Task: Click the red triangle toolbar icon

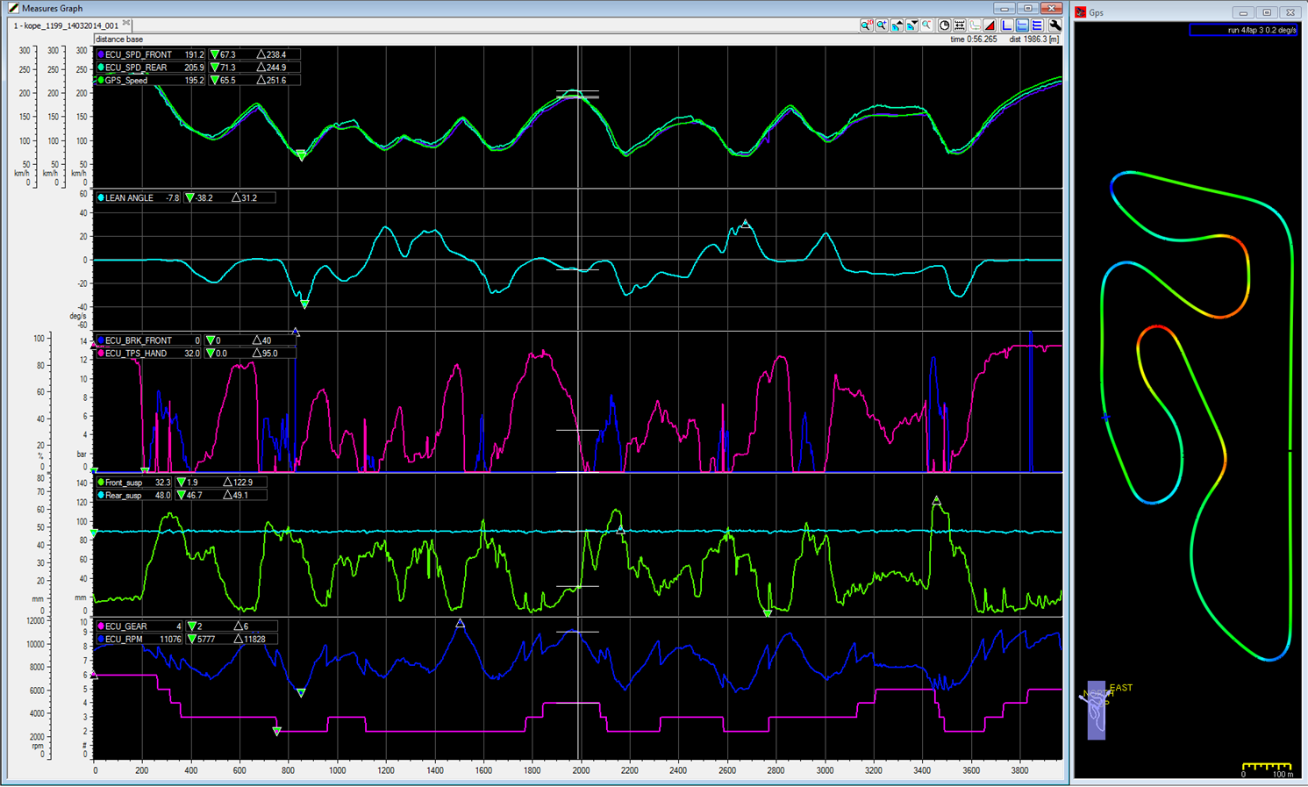Action: (989, 25)
